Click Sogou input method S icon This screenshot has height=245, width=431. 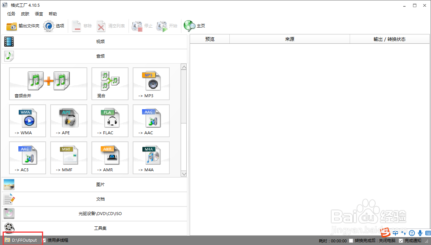385,233
